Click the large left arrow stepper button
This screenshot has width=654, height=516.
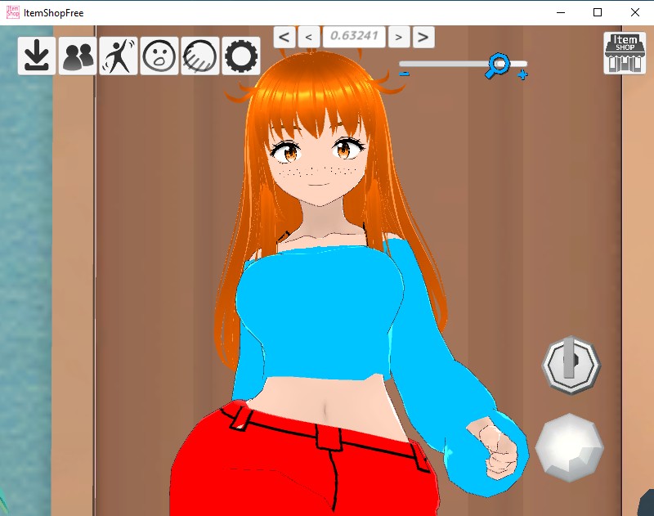(x=284, y=37)
